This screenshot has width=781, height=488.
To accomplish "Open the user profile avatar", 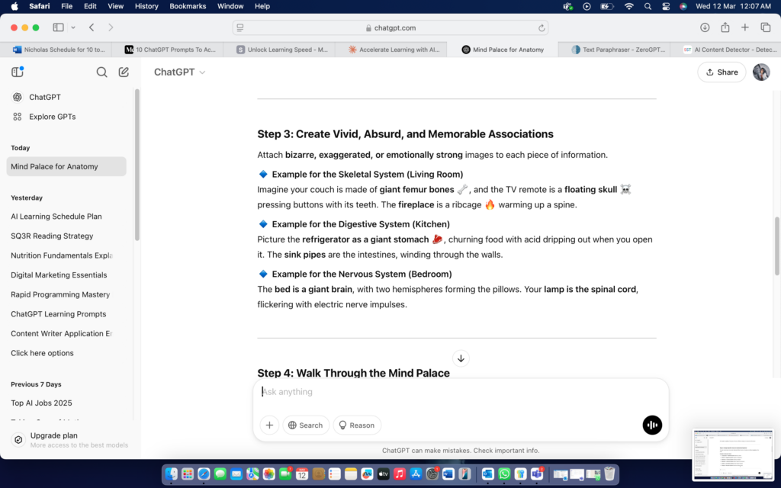I will coord(760,72).
